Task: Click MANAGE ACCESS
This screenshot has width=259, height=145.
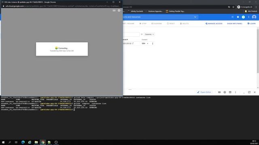Action: 214,23
